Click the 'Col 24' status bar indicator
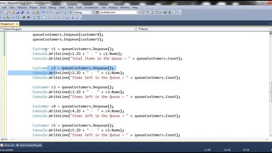Screen dimensions: 272x153 (227, 150)
